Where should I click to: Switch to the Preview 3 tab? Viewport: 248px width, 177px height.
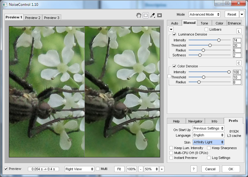51,17
